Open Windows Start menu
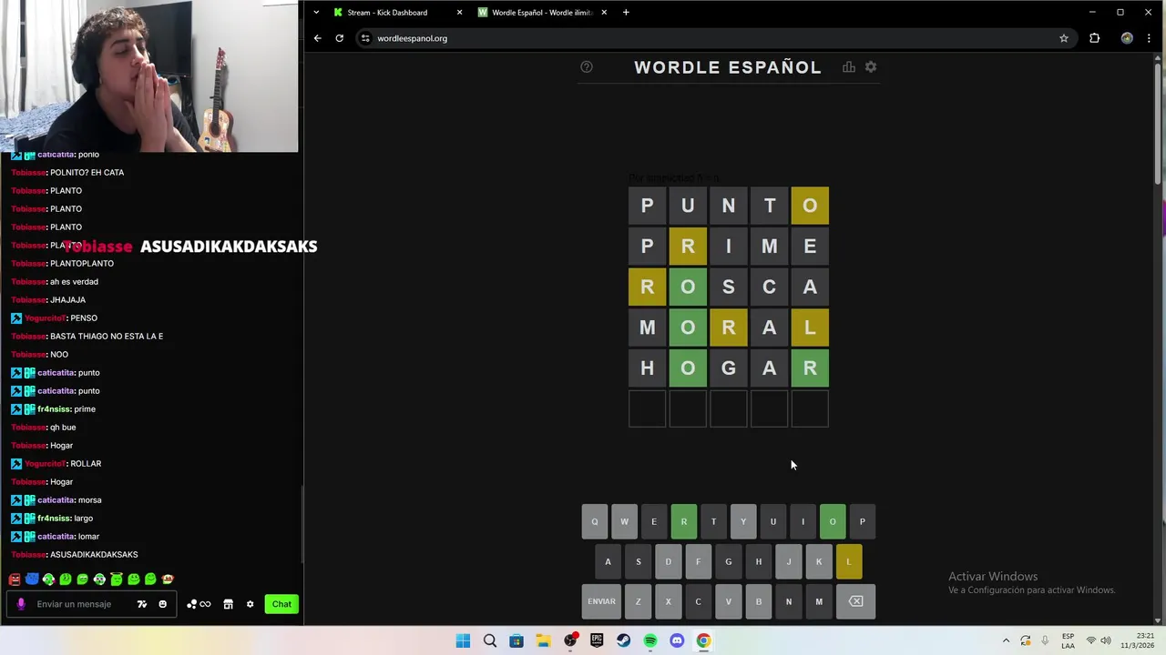The height and width of the screenshot is (655, 1166). (x=463, y=640)
